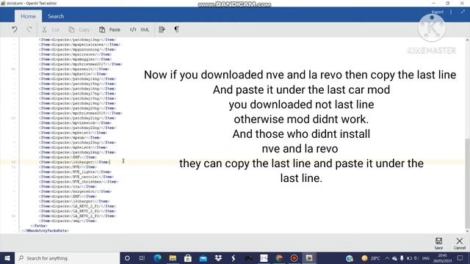Switch to the OpenIV taskbar icon
Screen dimensions: 470x264
click(x=309, y=258)
